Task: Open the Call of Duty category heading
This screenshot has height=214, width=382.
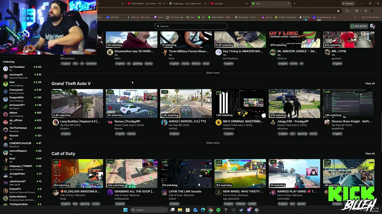Action: pos(63,154)
